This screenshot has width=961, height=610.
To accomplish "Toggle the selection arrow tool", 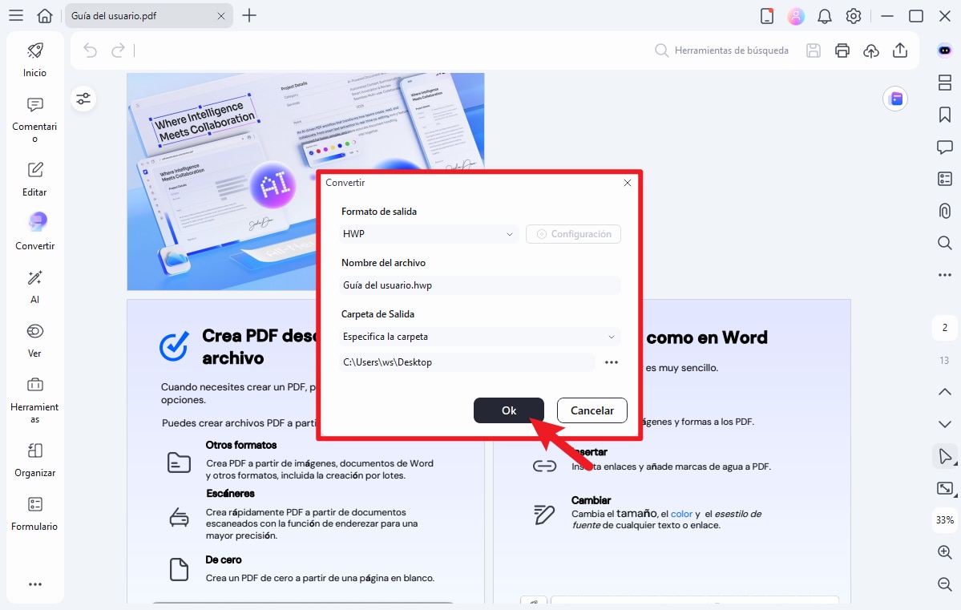I will pyautogui.click(x=944, y=456).
